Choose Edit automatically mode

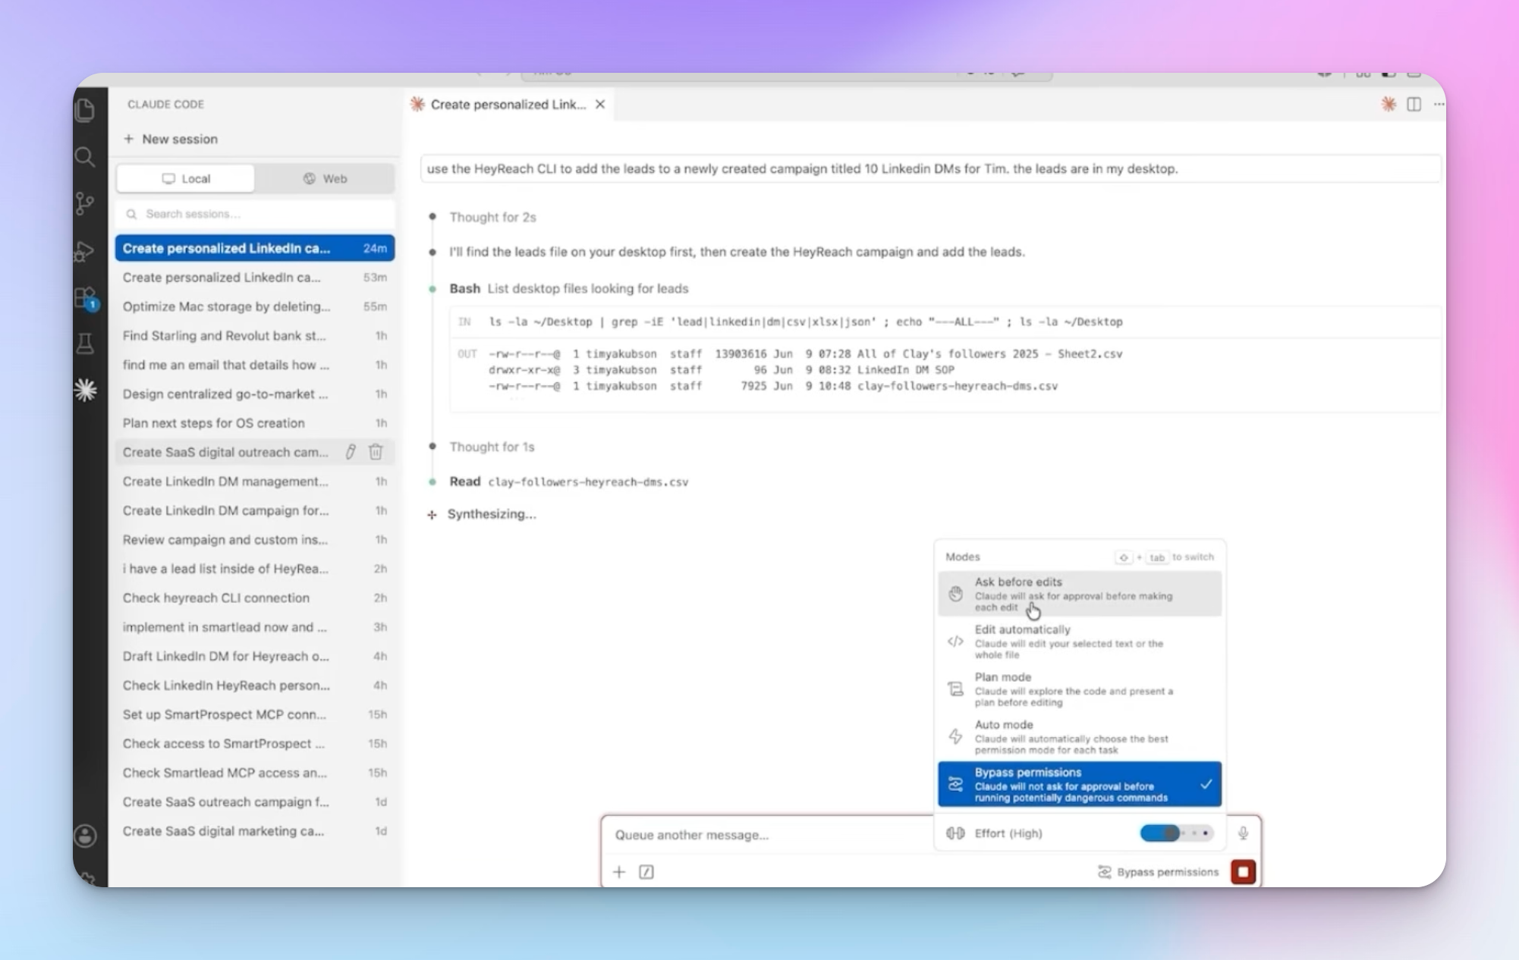(1080, 642)
